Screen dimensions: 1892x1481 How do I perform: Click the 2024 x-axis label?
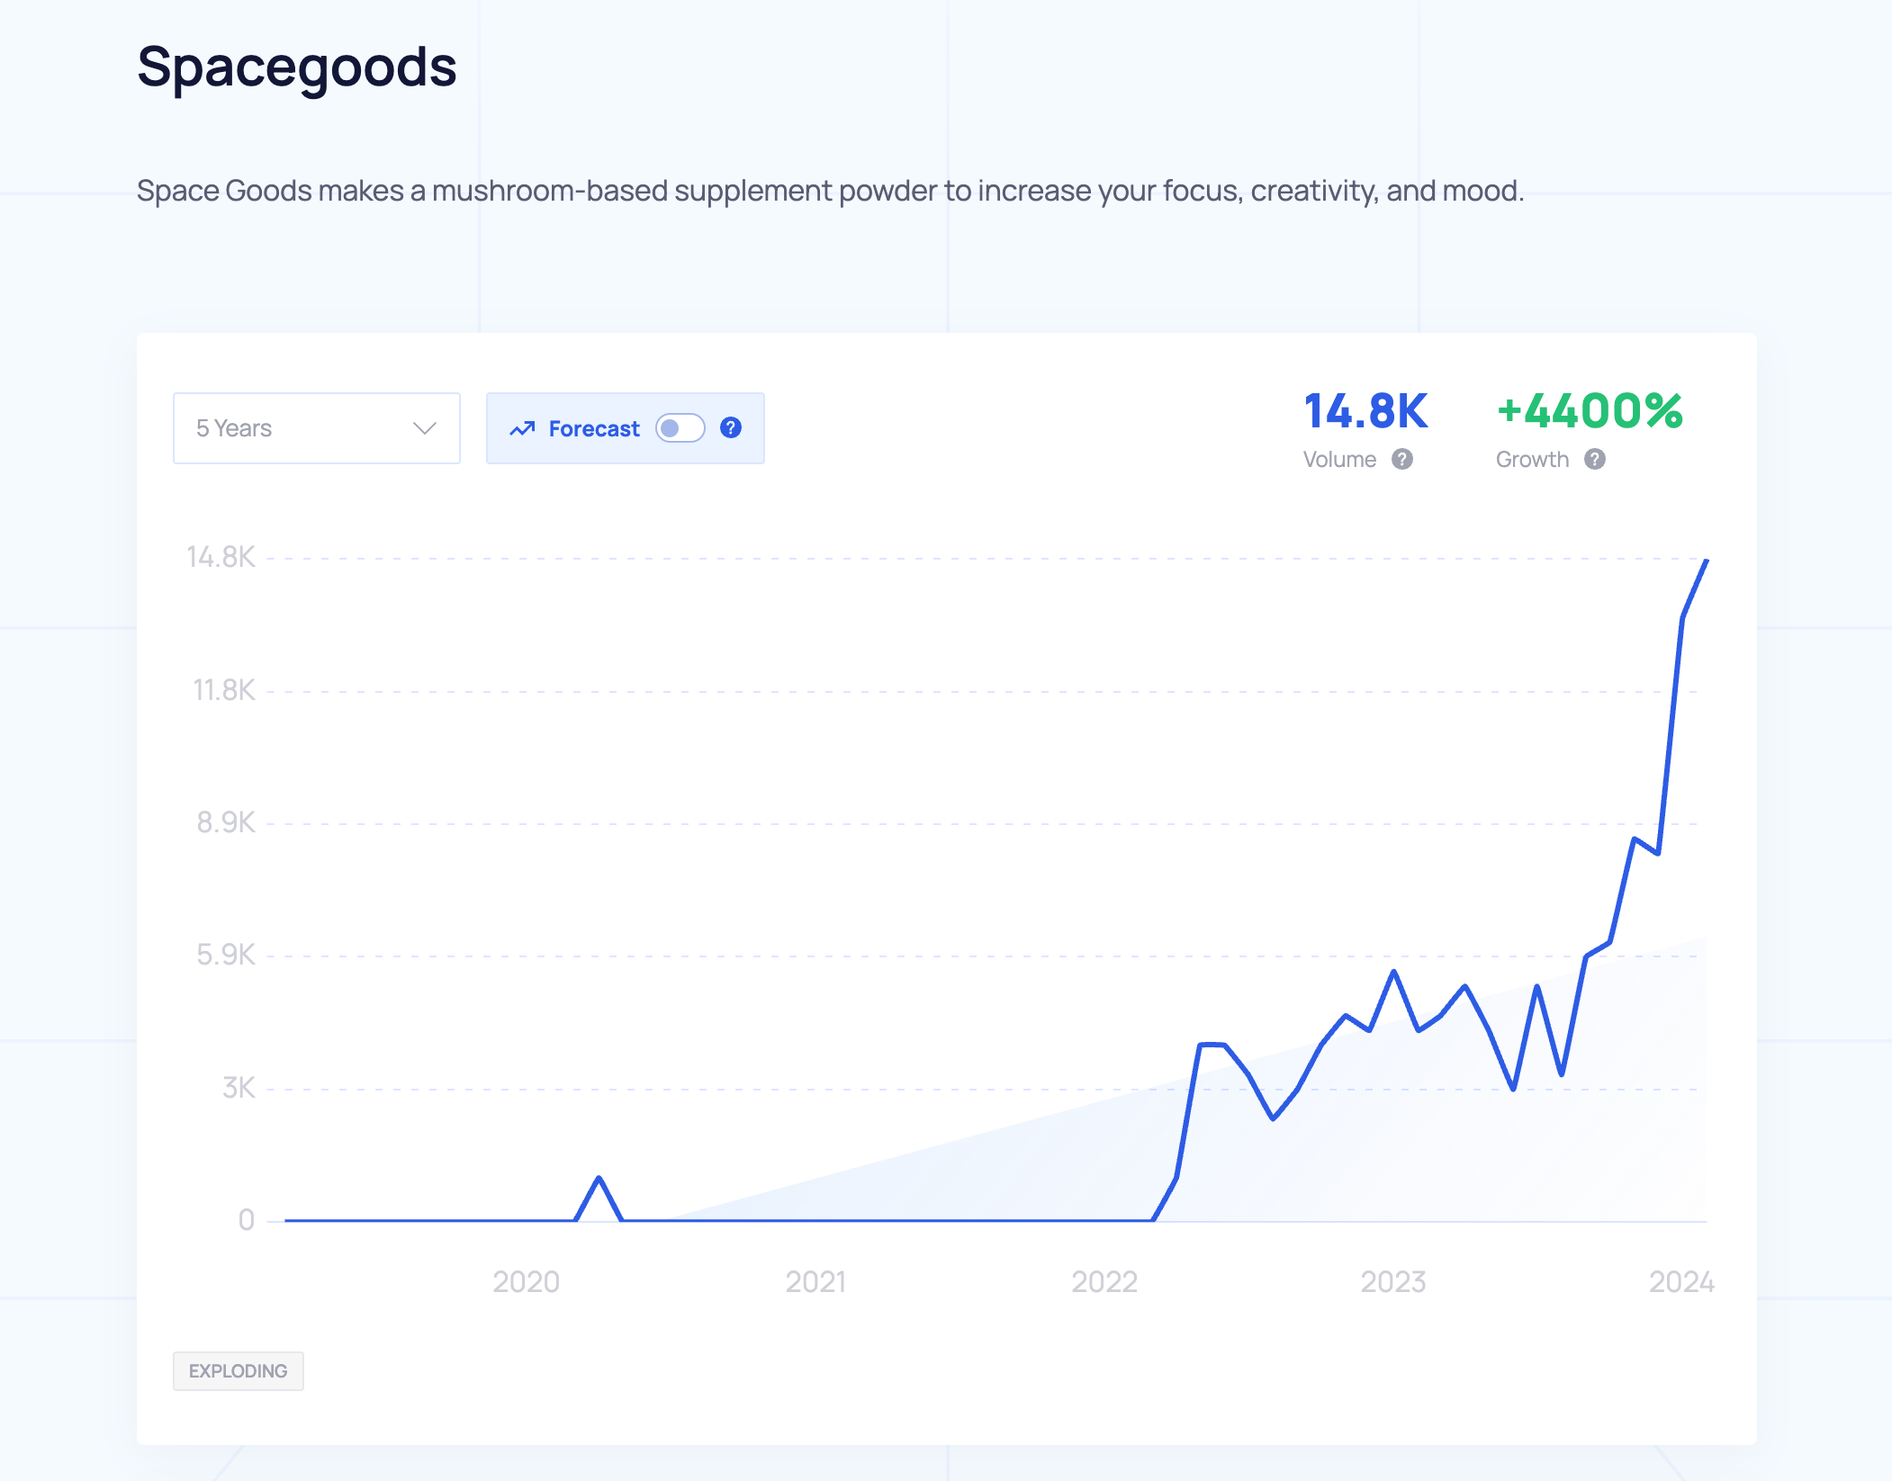click(x=1681, y=1281)
